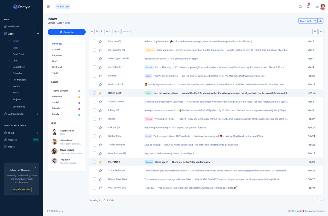328x216 pixels.
Task: Click the help question mark icon
Action: tap(315, 32)
